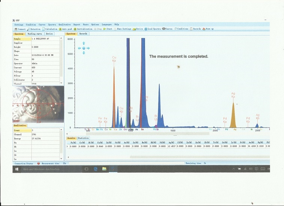Image resolution: width=284 pixels, height=206 pixels.
Task: Open the Languages menu
Action: [106, 24]
